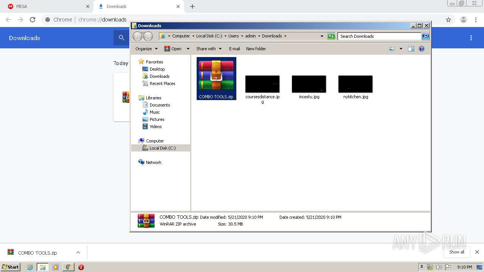This screenshot has width=484, height=272.
Task: Open a new Chrome tab
Action: pyautogui.click(x=192, y=6)
